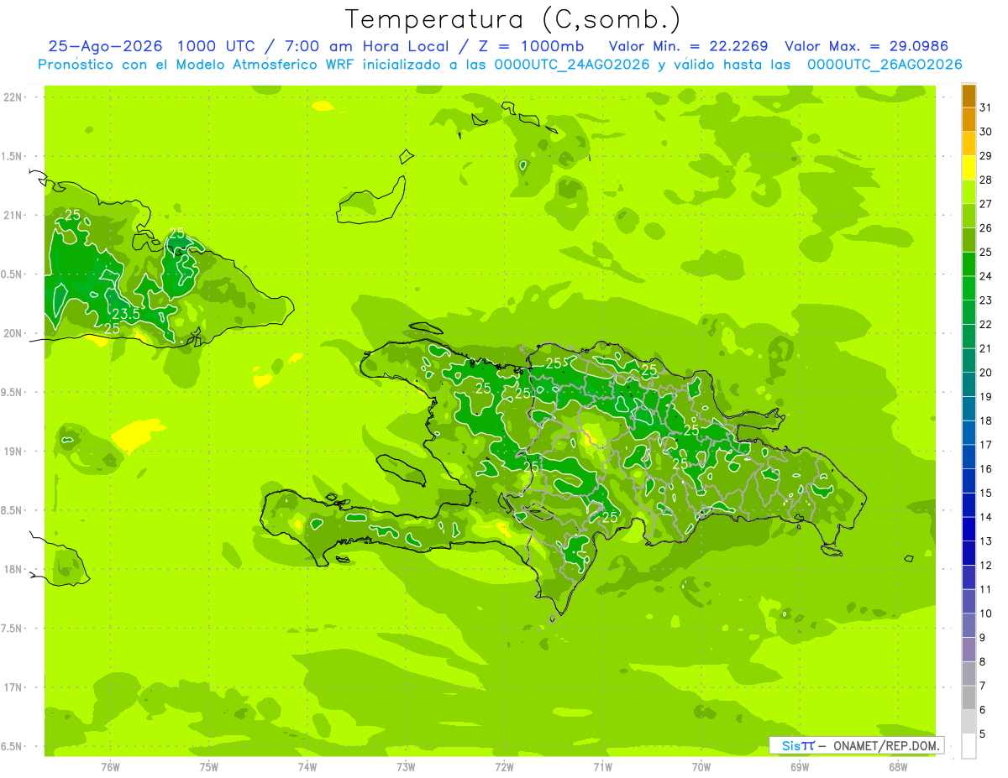
Task: Select the "7.5N" latitude label
Action: [x=12, y=628]
